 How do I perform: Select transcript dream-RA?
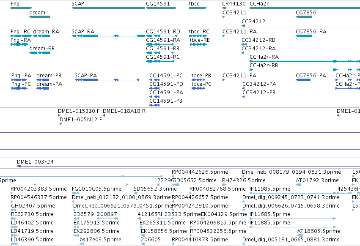pyautogui.click(x=46, y=32)
